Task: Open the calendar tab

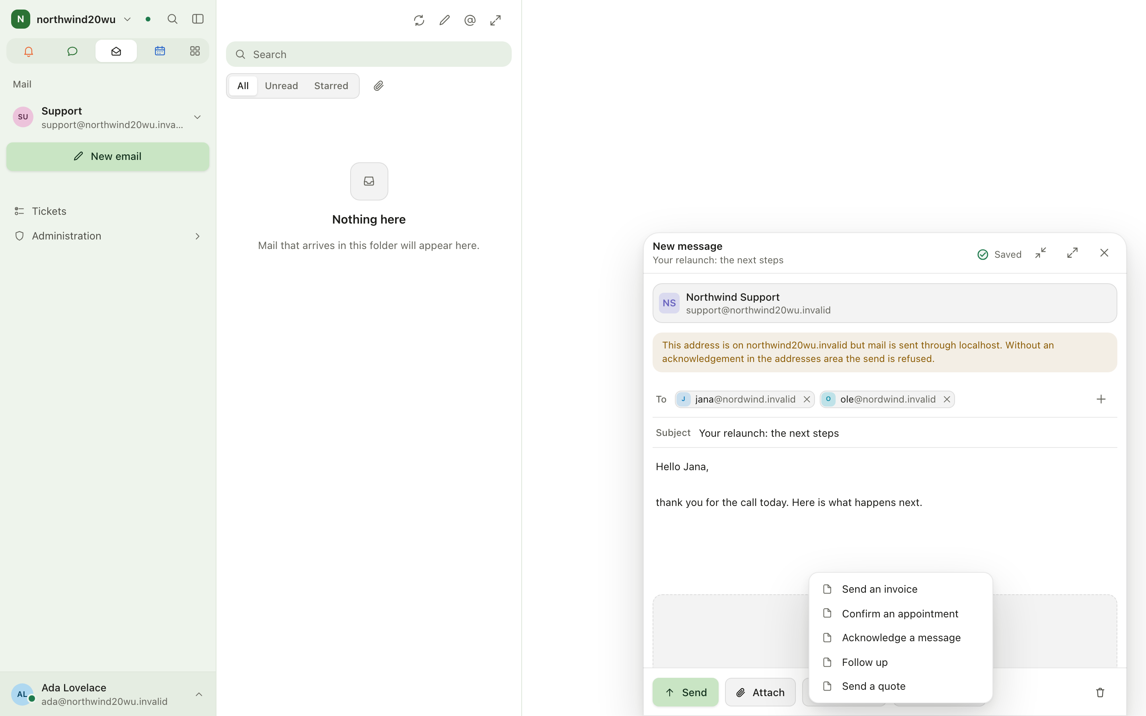Action: coord(160,51)
